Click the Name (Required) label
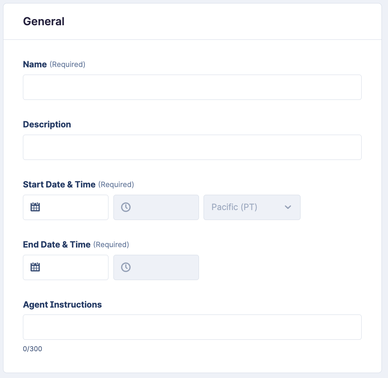388x378 pixels. 35,64
